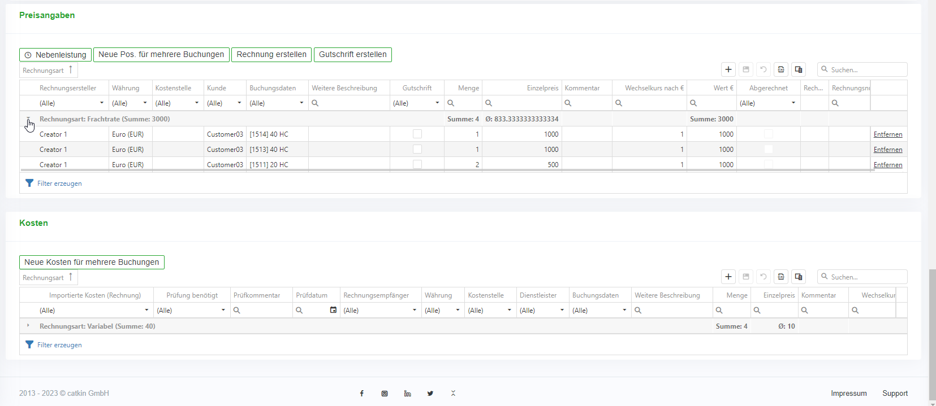Click the Filter erzeugen funnel under Kosten
This screenshot has width=936, height=406.
click(29, 344)
